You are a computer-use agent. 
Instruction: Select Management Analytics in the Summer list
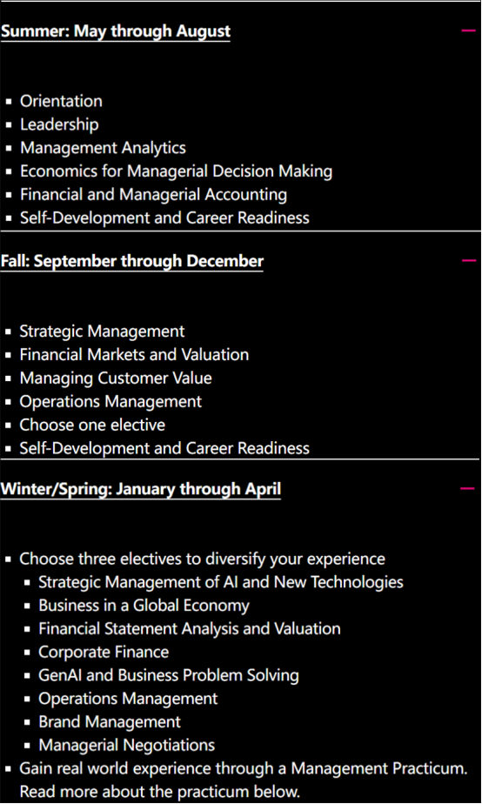103,148
